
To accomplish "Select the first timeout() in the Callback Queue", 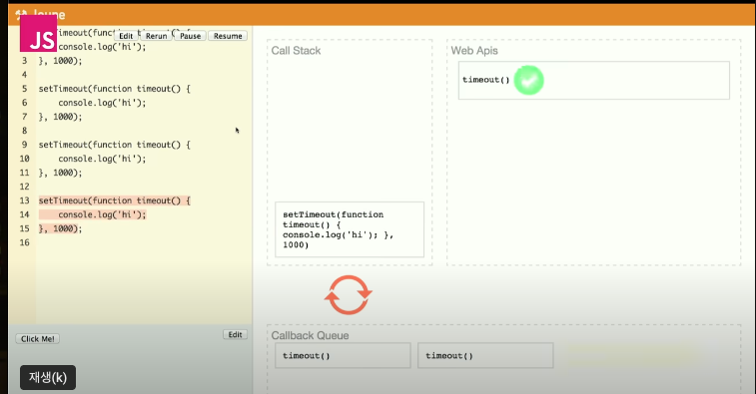I will 343,355.
